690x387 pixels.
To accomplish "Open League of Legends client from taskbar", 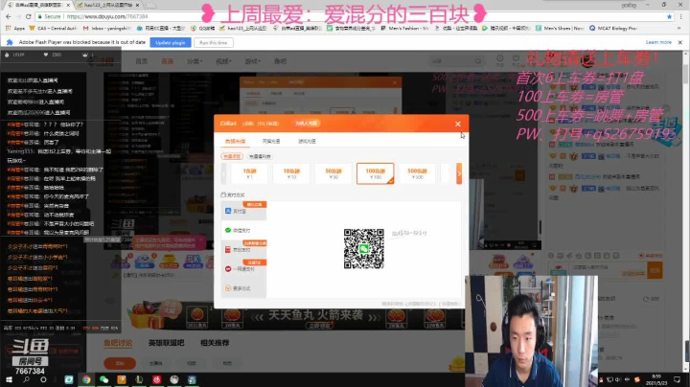I will 139,379.
